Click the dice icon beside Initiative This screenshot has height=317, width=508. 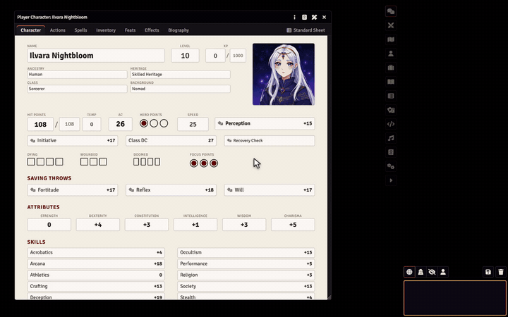pyautogui.click(x=32, y=141)
